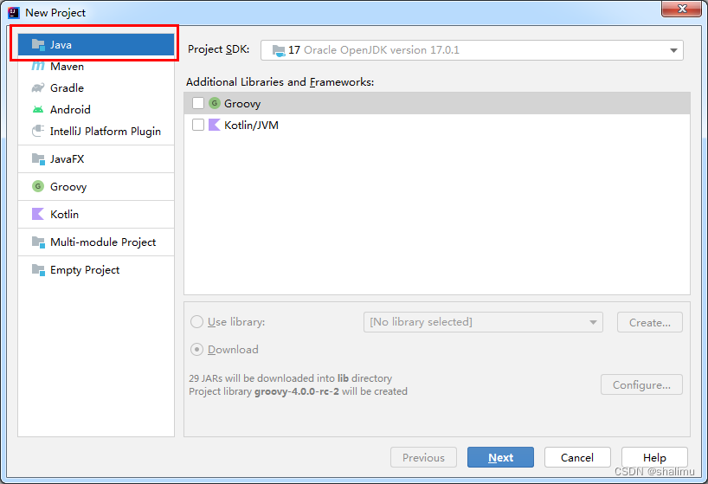Image resolution: width=708 pixels, height=484 pixels.
Task: Select Gradle project type
Action: coord(96,87)
